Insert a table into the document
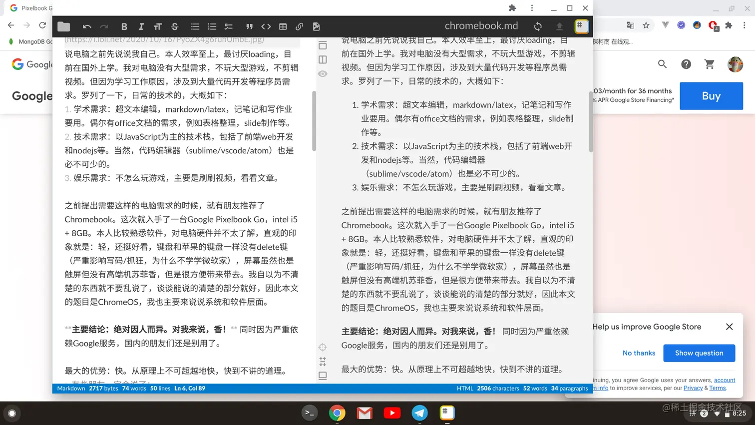755x425 pixels. point(283,26)
